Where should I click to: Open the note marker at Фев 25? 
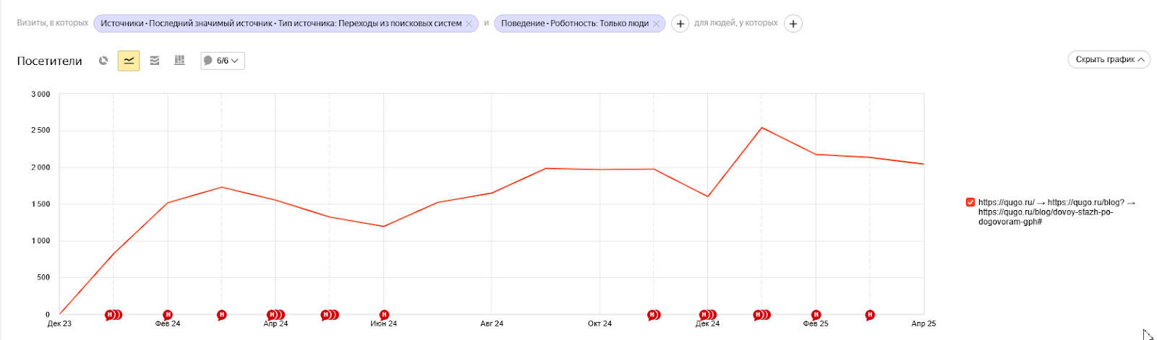816,315
